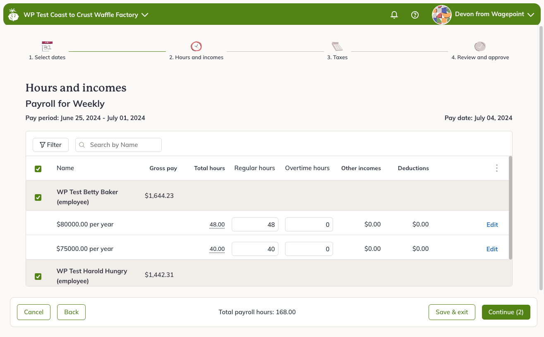Click the Cancel button

(34, 312)
